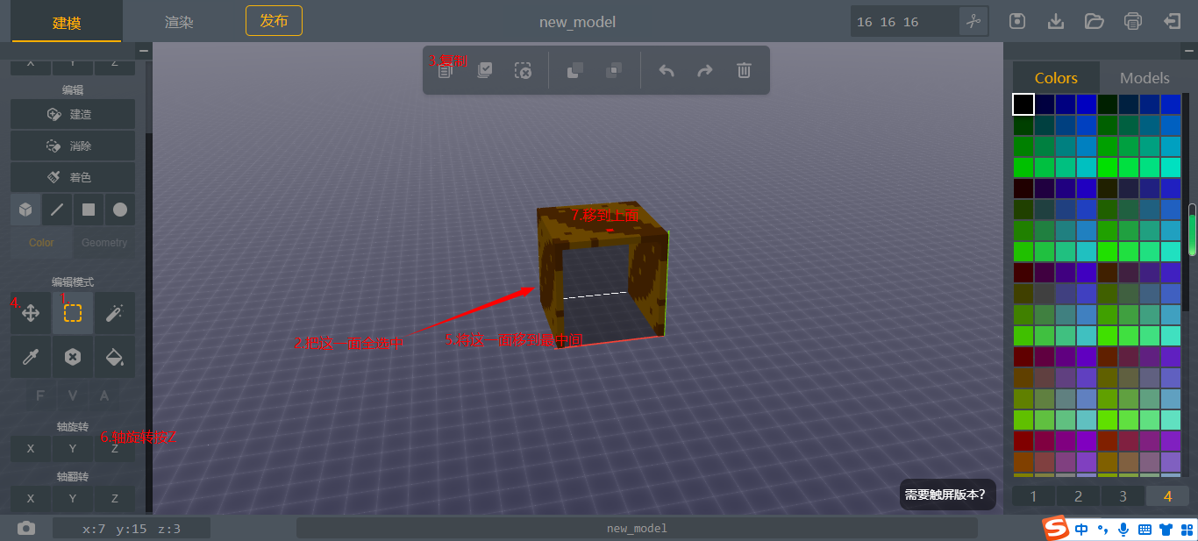Select the hexagon X erase tool
The height and width of the screenshot is (541, 1198).
pos(73,357)
